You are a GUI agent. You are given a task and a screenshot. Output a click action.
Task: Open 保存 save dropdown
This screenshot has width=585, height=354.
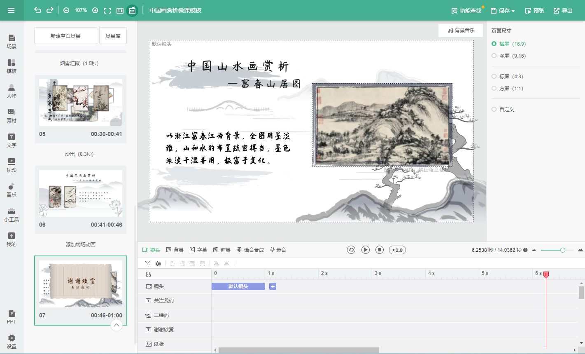click(503, 11)
